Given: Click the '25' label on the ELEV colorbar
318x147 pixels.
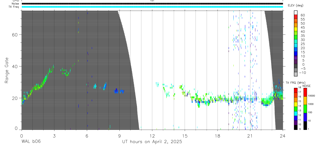Looking at the screenshot, I should coord(302,44).
